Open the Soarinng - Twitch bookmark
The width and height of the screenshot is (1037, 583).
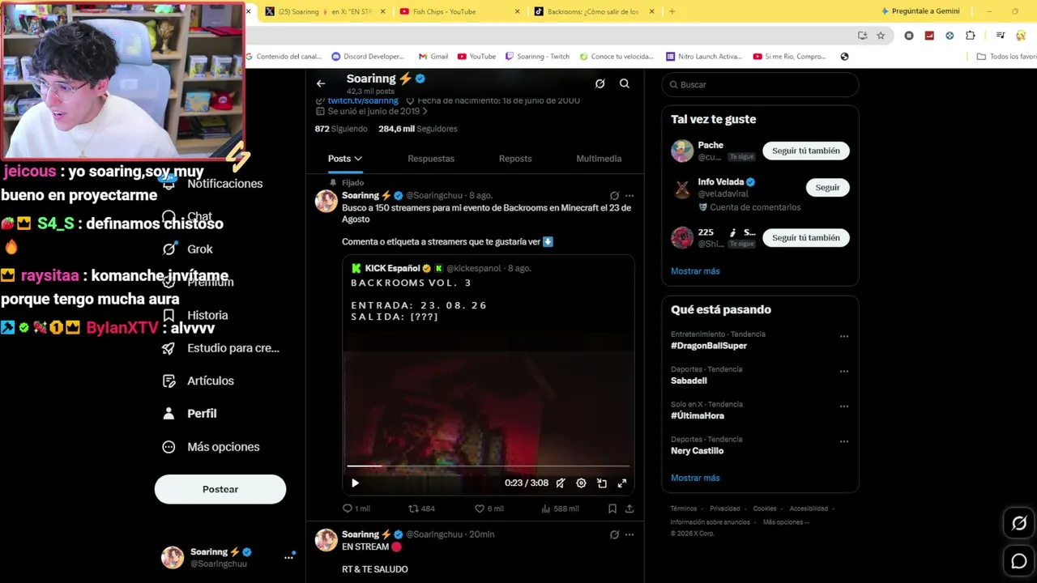tap(537, 57)
